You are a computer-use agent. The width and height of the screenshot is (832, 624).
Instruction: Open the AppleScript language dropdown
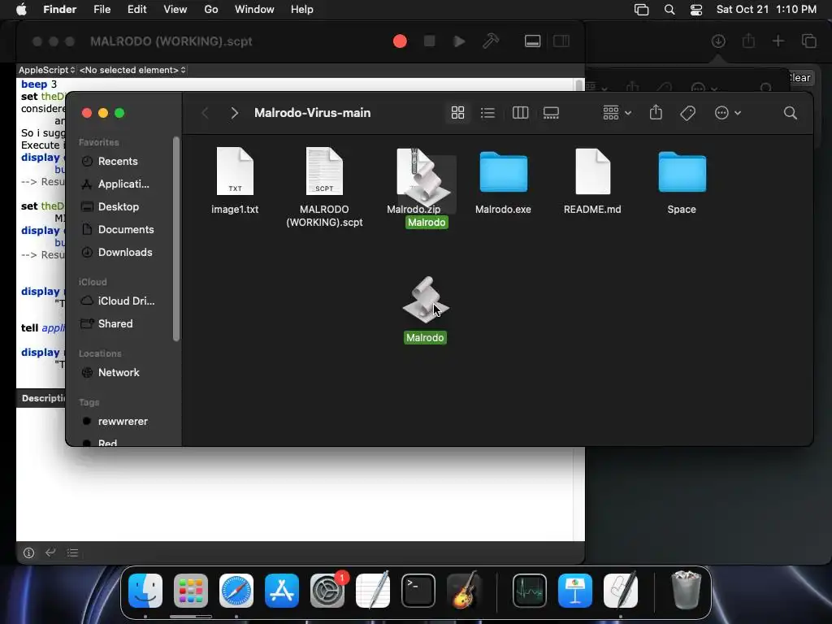point(46,70)
